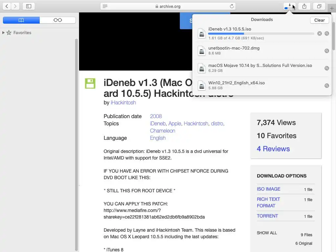This screenshot has height=252, width=336.
Task: Cancel the iDeneb v1.3 download
Action: click(x=320, y=33)
